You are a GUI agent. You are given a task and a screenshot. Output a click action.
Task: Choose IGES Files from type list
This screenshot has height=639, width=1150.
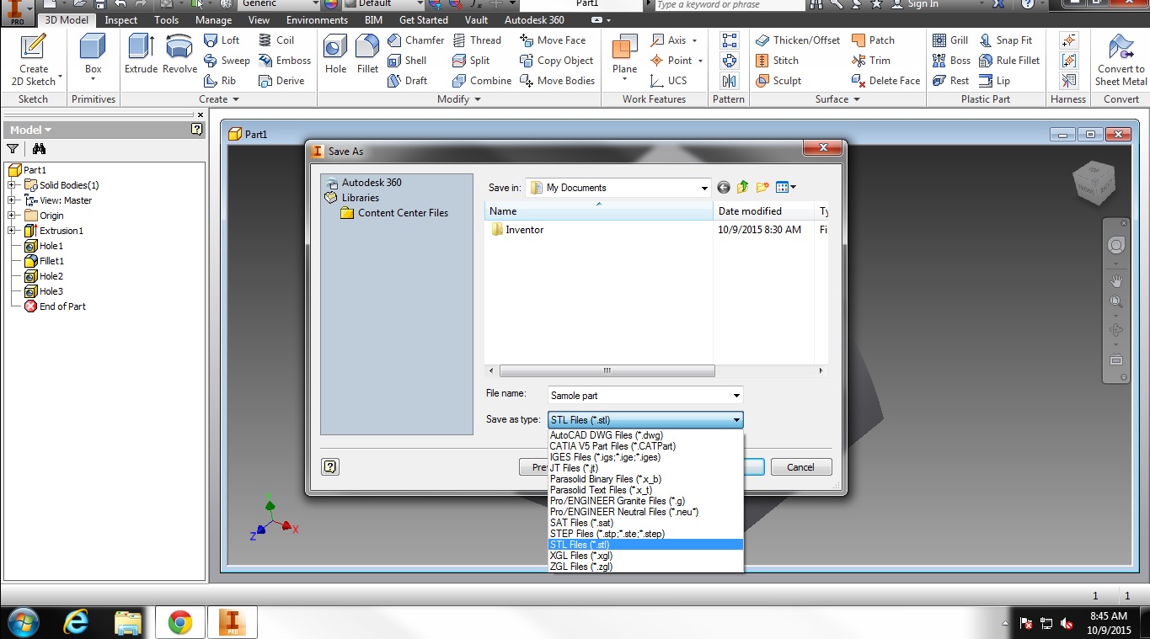click(x=645, y=457)
